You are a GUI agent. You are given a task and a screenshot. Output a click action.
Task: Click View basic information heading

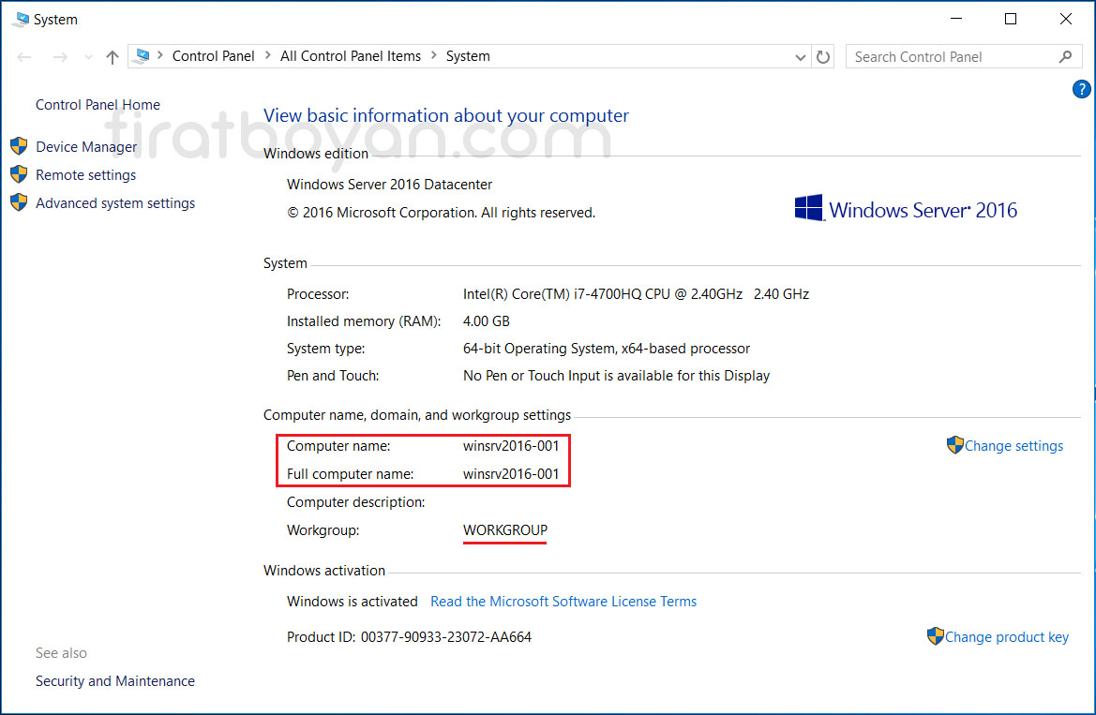click(x=446, y=115)
